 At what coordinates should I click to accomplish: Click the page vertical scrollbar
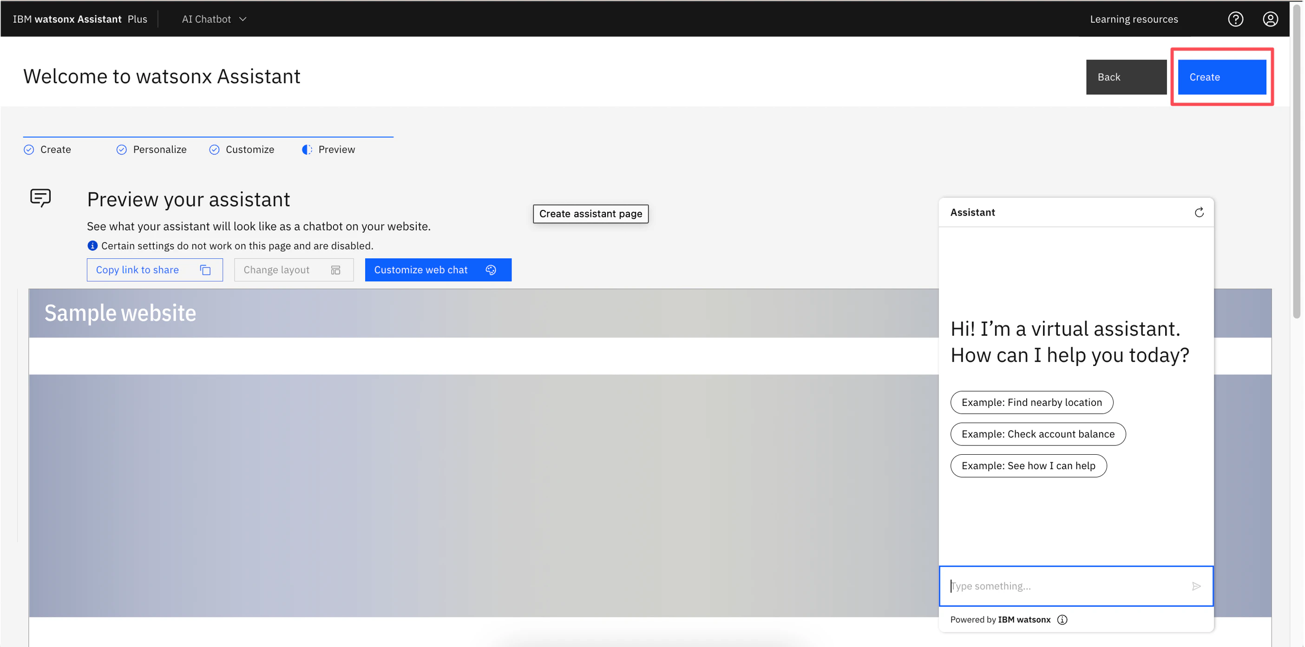(1296, 162)
